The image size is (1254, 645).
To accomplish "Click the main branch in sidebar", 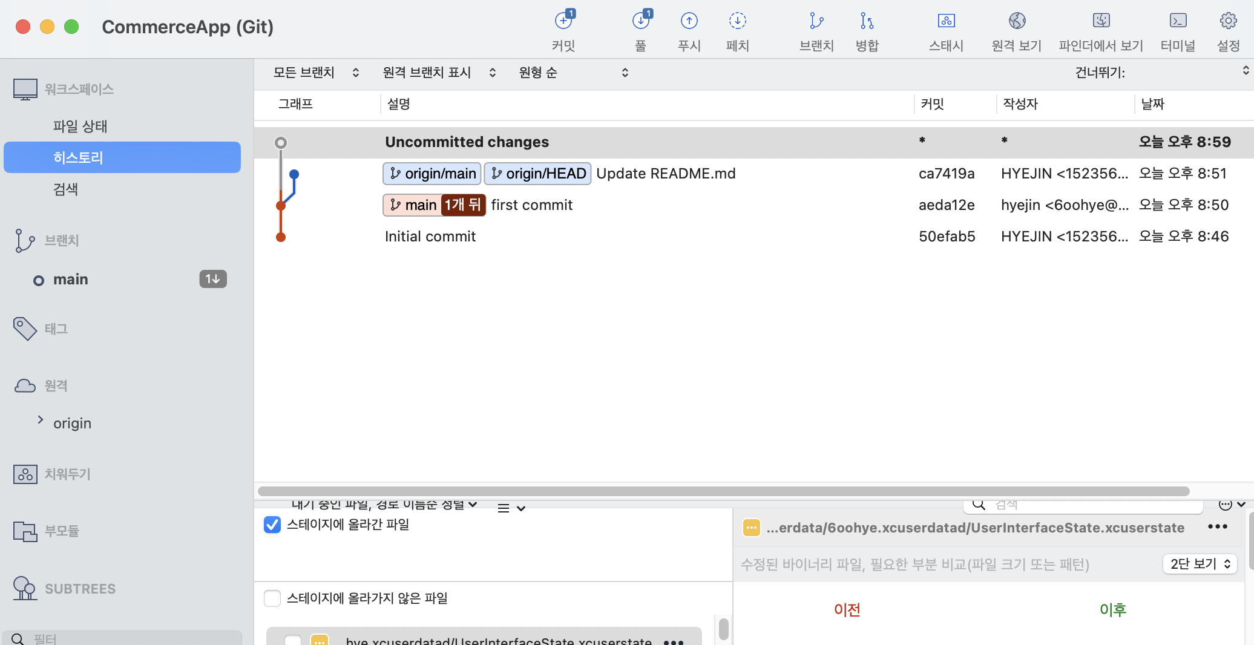I will pyautogui.click(x=70, y=279).
